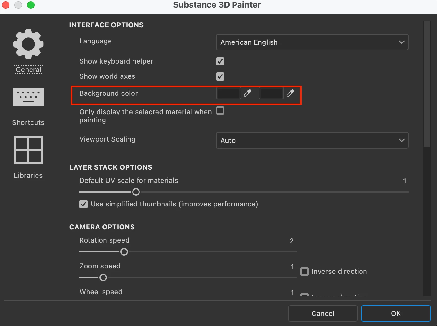The height and width of the screenshot is (326, 437).
Task: Click the Zoom speed value 1
Action: [292, 267]
